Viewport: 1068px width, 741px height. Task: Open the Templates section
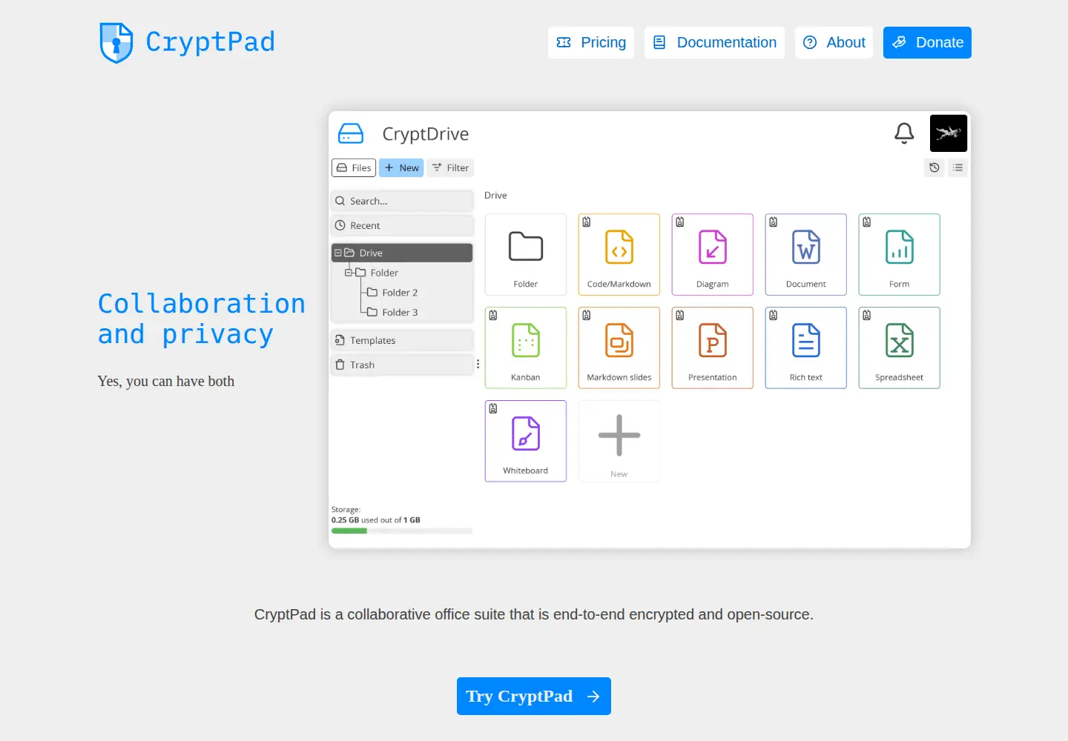pyautogui.click(x=402, y=340)
